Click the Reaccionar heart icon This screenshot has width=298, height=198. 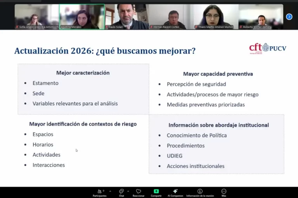click(x=139, y=191)
